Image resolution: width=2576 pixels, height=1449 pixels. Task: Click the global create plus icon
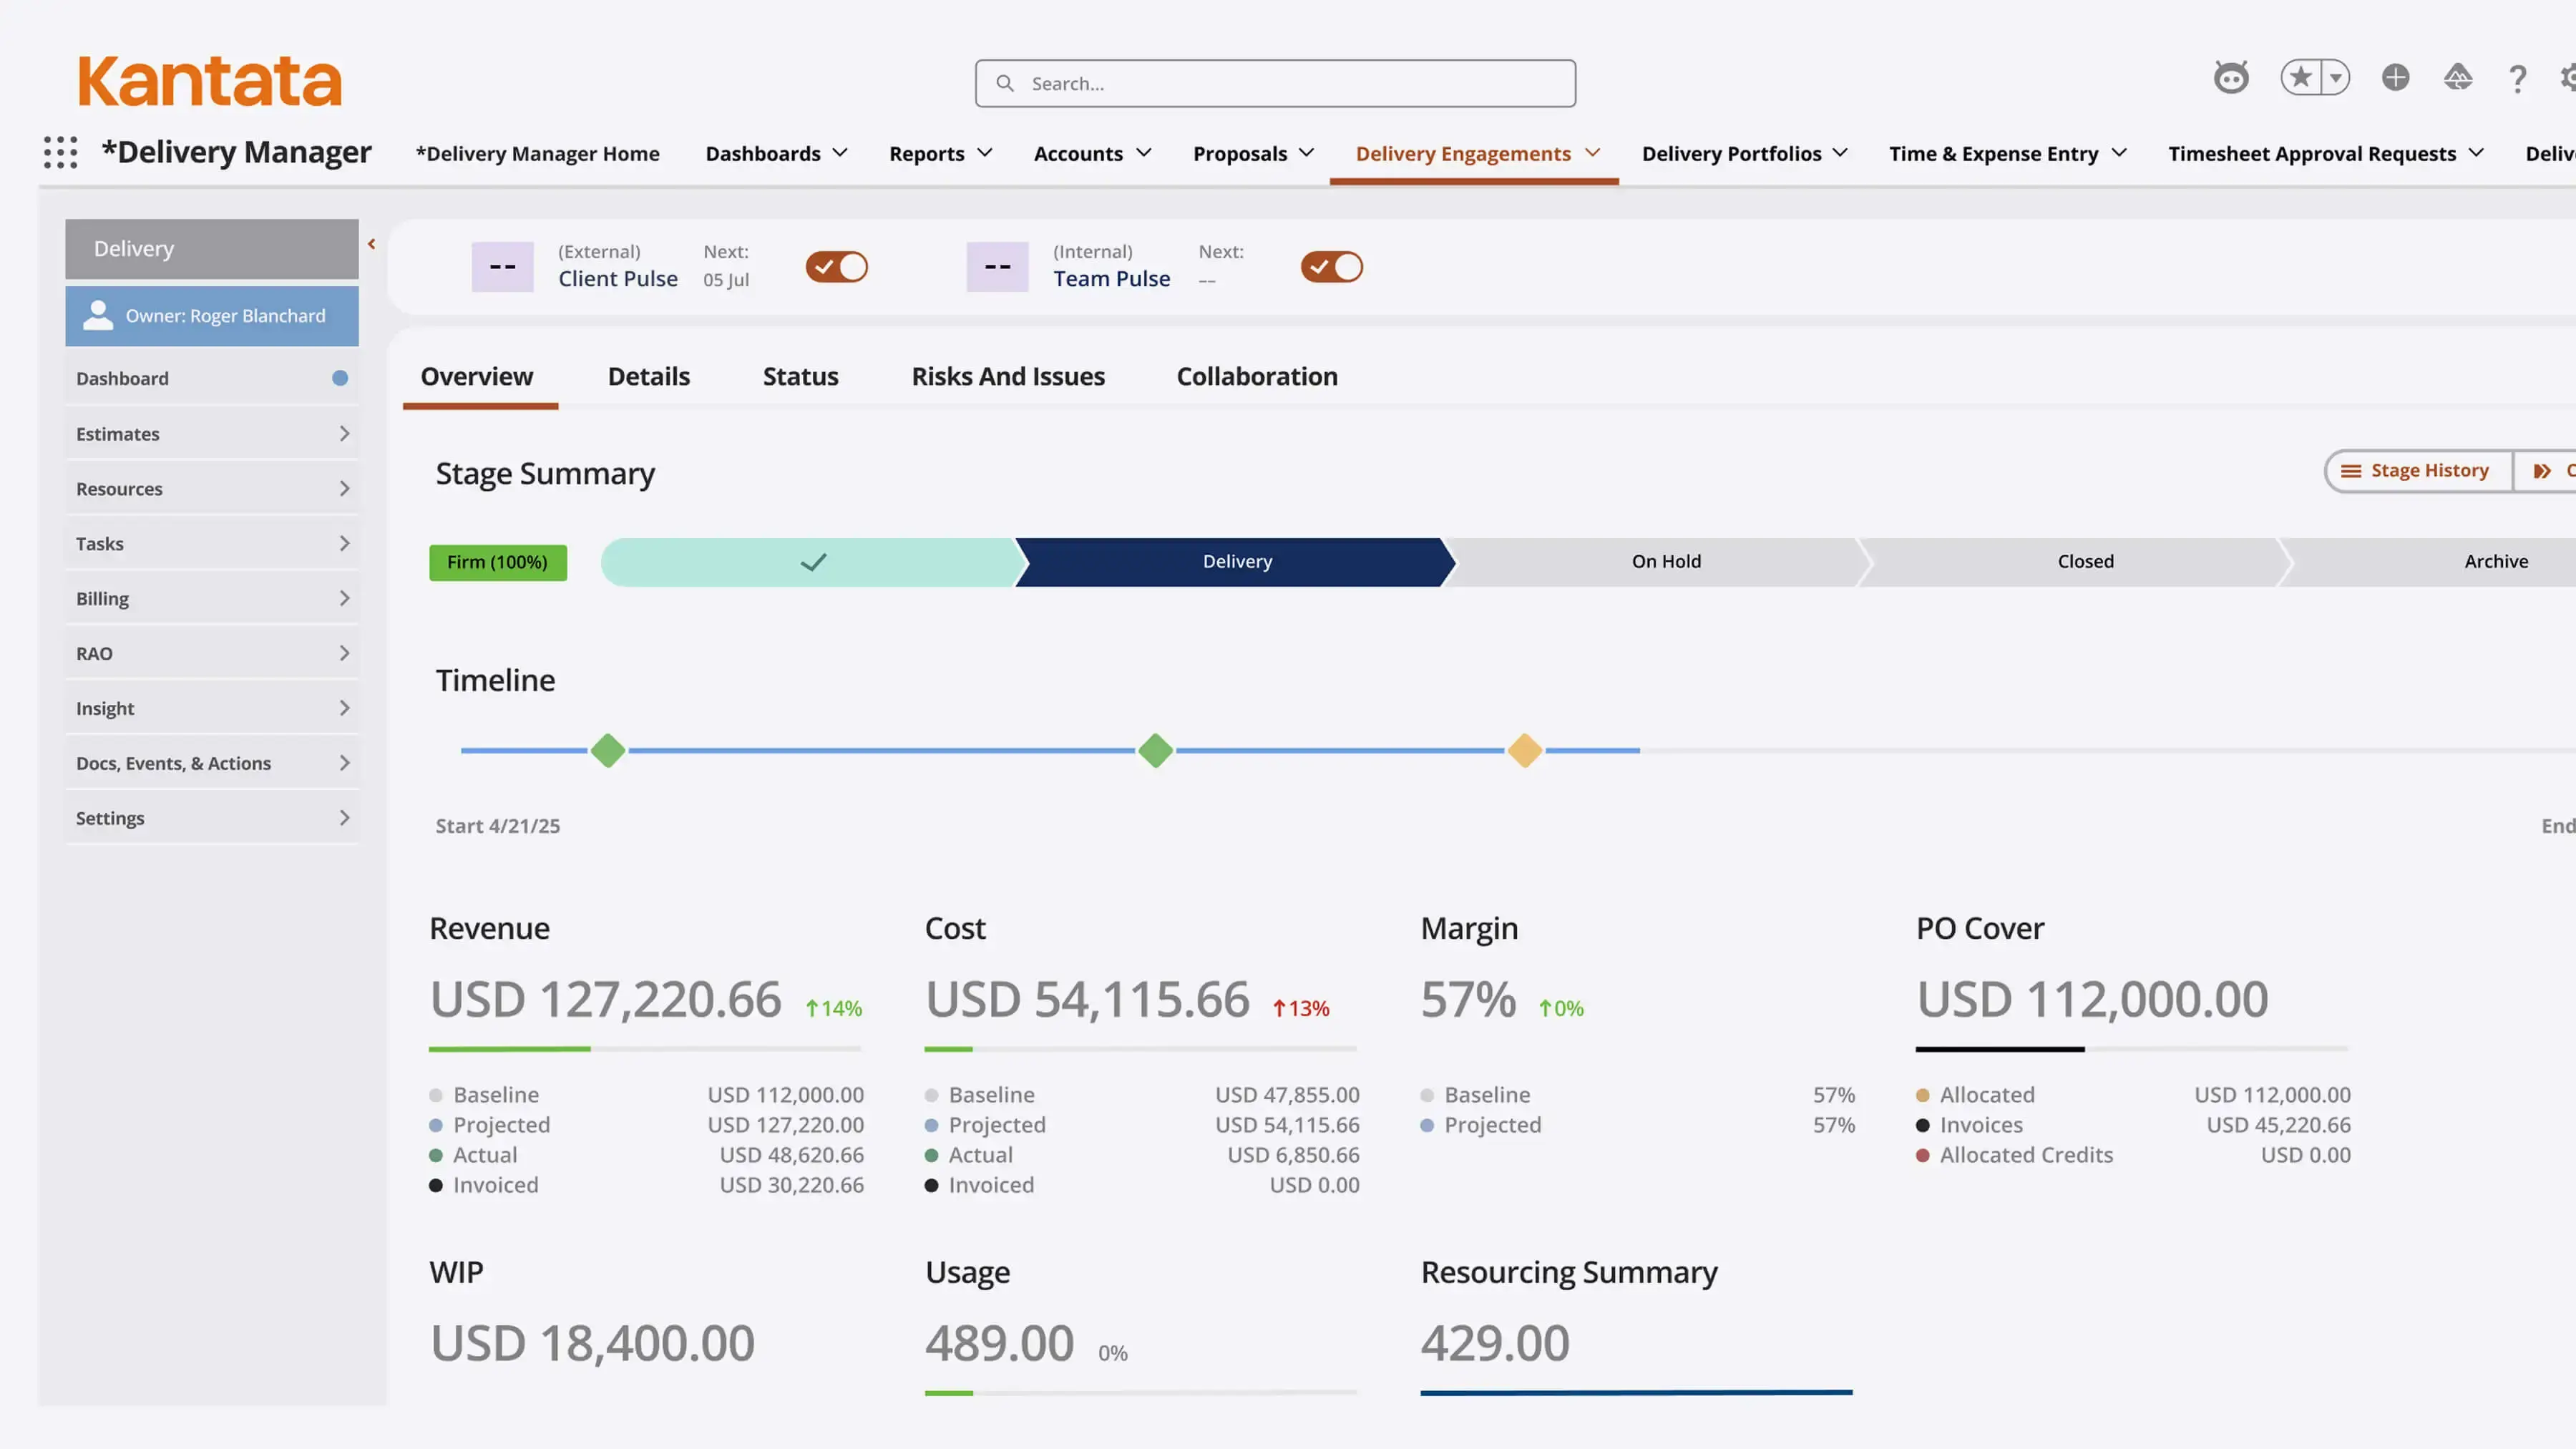pos(2395,77)
